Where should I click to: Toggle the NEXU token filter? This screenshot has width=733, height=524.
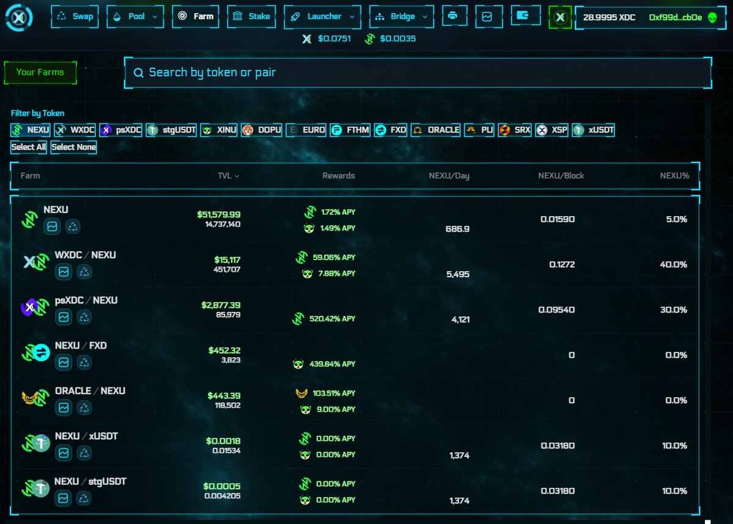(x=31, y=129)
